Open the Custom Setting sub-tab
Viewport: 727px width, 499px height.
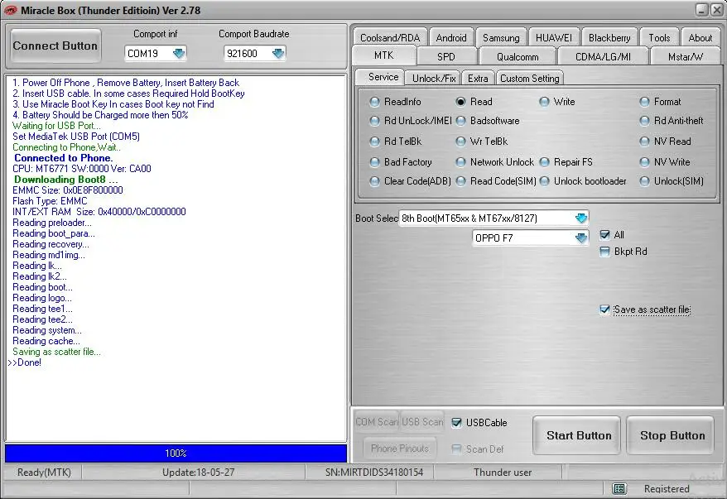click(529, 79)
